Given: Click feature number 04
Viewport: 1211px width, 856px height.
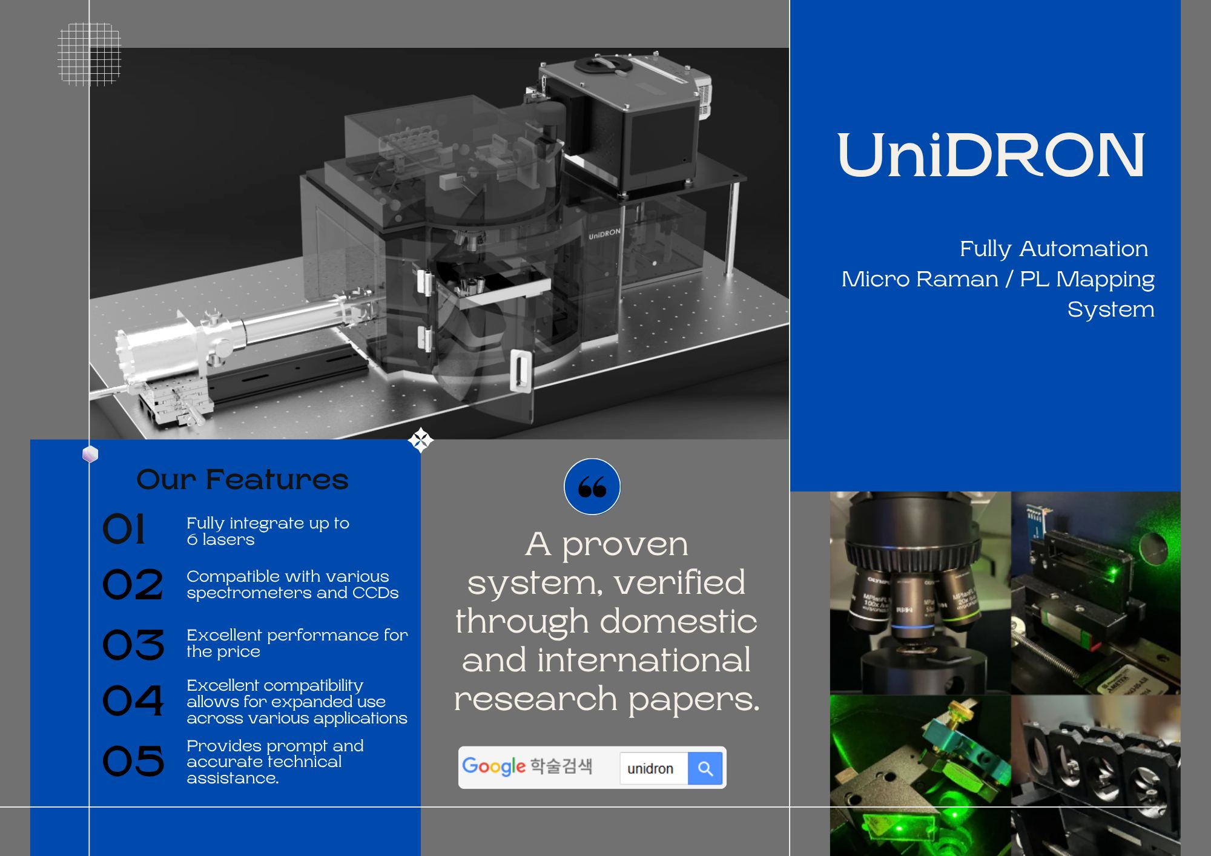Looking at the screenshot, I should [x=133, y=701].
